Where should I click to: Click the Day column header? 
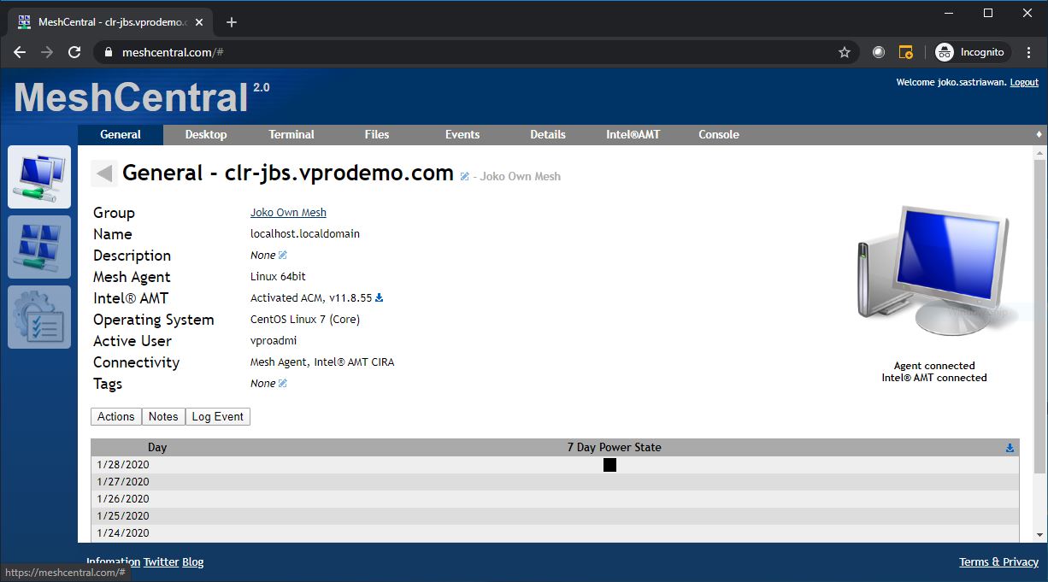(x=157, y=447)
